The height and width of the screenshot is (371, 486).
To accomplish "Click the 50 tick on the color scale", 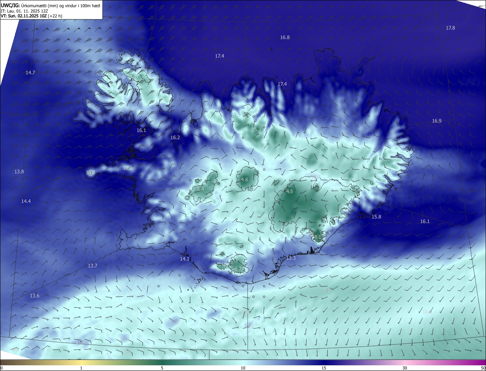I will (x=483, y=368).
